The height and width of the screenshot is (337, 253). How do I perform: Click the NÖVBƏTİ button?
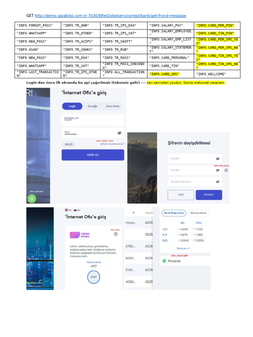(x=209, y=195)
